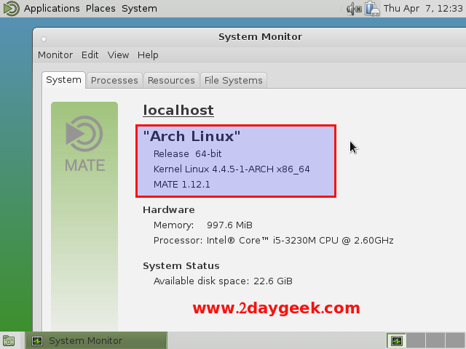This screenshot has height=349, width=466.
Task: Click the MATE logo in top panel
Action: point(12,8)
